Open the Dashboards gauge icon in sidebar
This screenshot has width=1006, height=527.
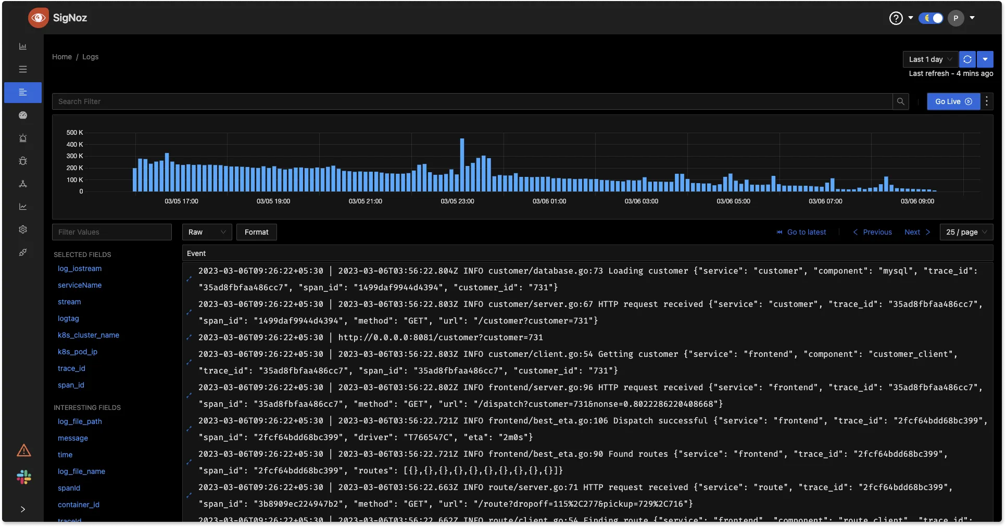23,115
